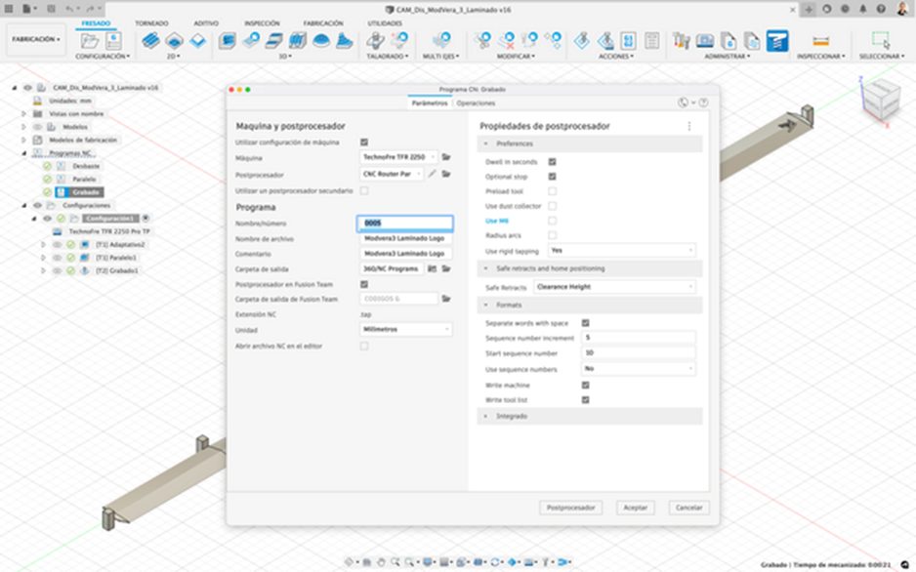
Task: Click the 2D Adaptive Clearing icon
Action: pyautogui.click(x=150, y=41)
